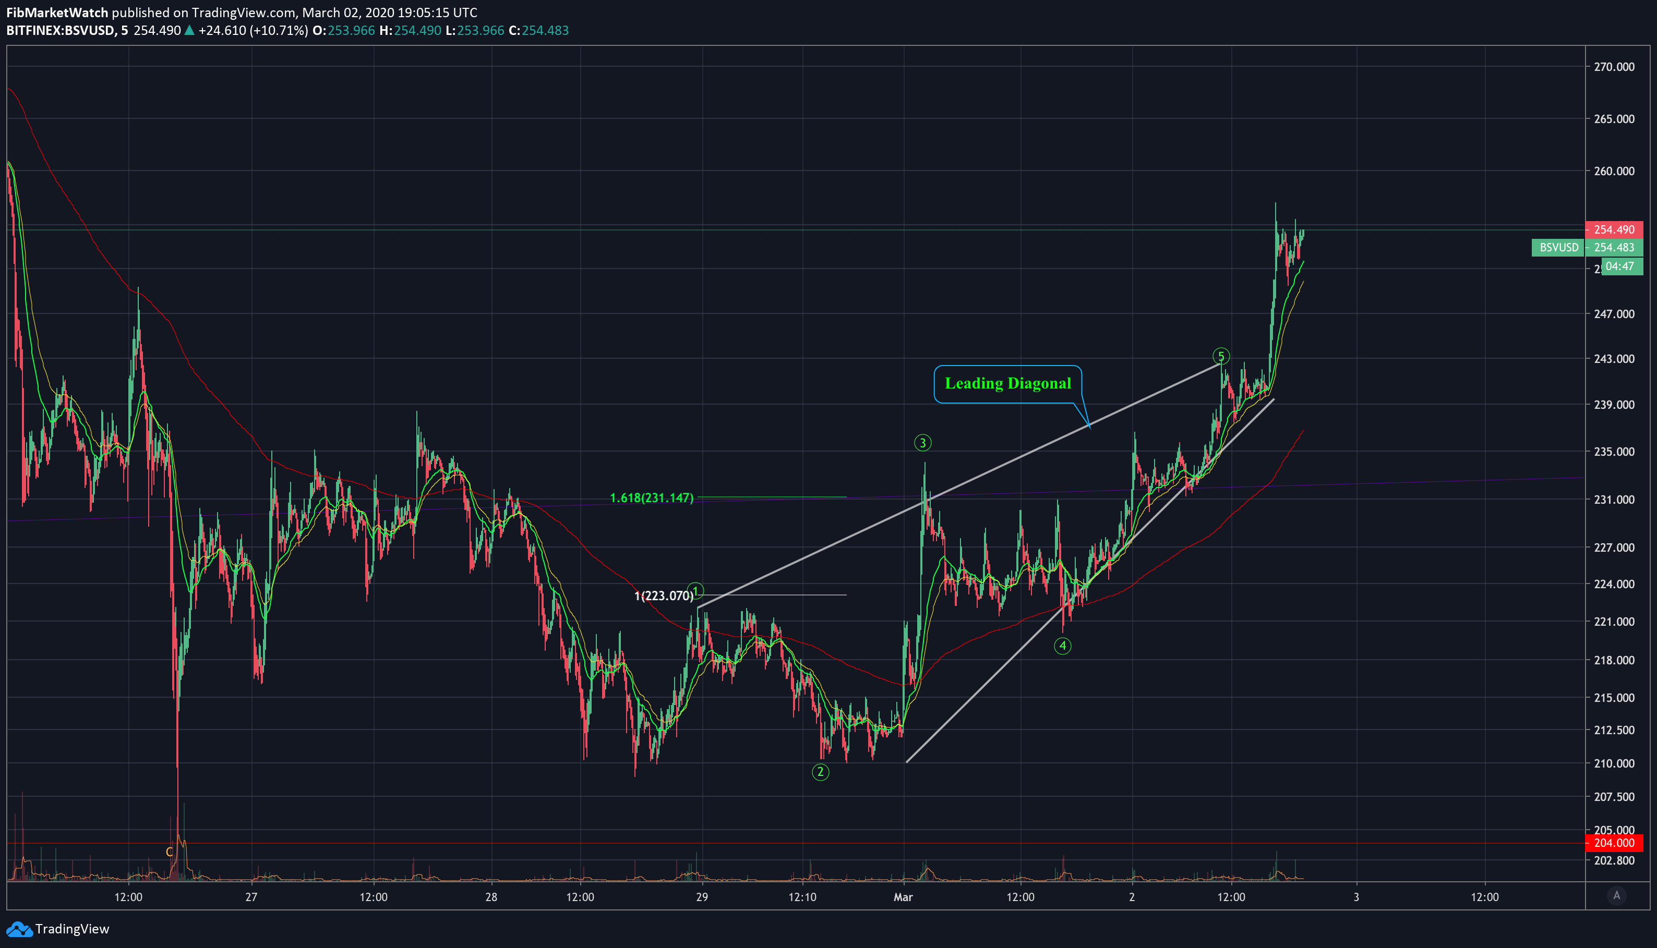Click the TradingView text at bottom
The image size is (1657, 948).
[x=73, y=929]
